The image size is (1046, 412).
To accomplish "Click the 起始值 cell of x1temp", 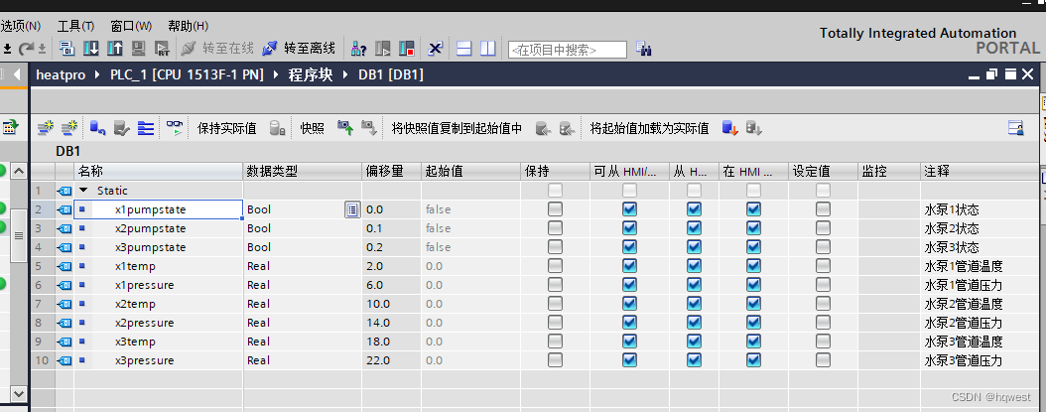I will pyautogui.click(x=471, y=266).
